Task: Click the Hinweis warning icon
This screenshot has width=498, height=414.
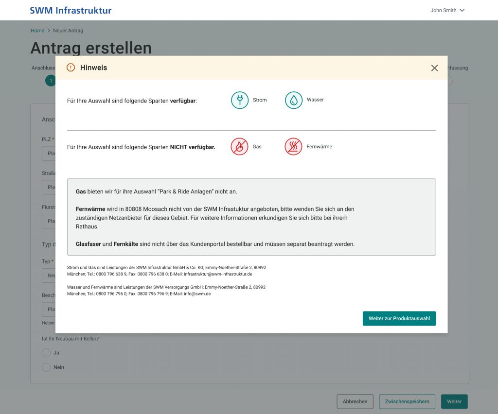Action: point(71,67)
